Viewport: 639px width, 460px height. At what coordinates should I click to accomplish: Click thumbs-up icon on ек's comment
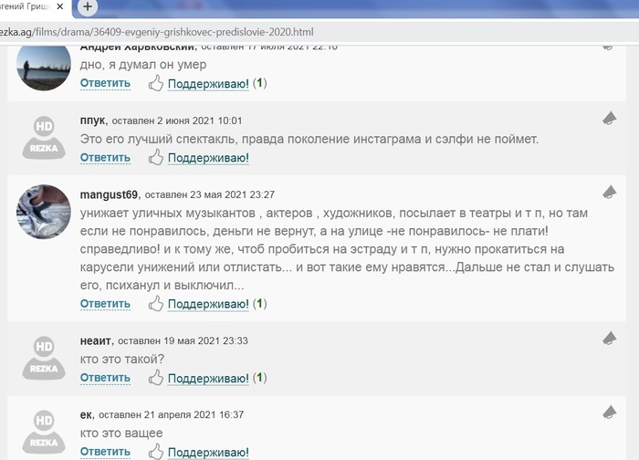point(156,452)
